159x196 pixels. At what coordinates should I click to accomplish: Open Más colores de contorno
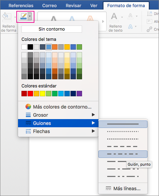click(x=58, y=107)
